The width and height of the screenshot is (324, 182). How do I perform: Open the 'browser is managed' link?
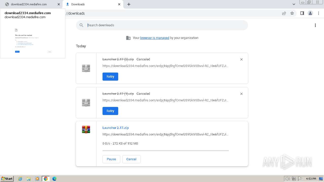tap(155, 38)
